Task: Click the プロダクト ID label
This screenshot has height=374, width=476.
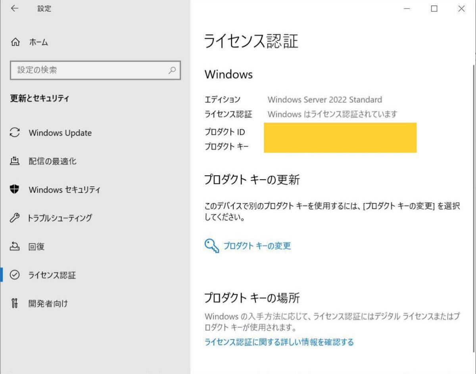Action: pyautogui.click(x=225, y=132)
